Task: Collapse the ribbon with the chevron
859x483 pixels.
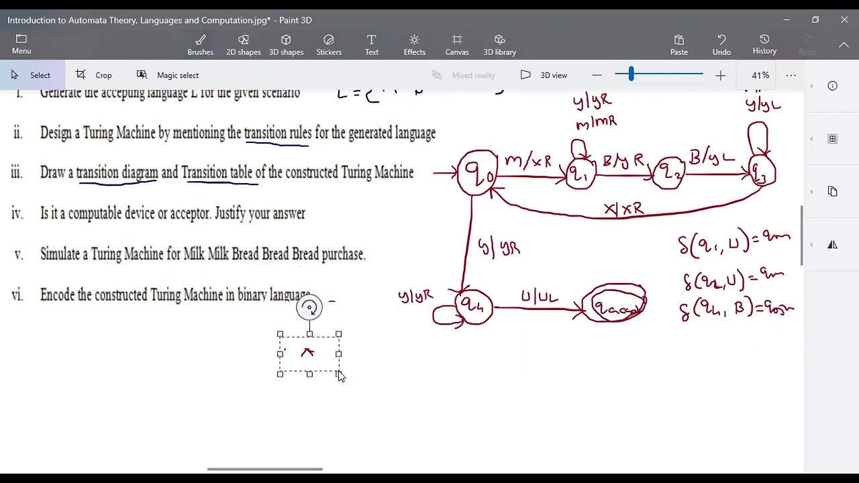Action: click(x=844, y=45)
